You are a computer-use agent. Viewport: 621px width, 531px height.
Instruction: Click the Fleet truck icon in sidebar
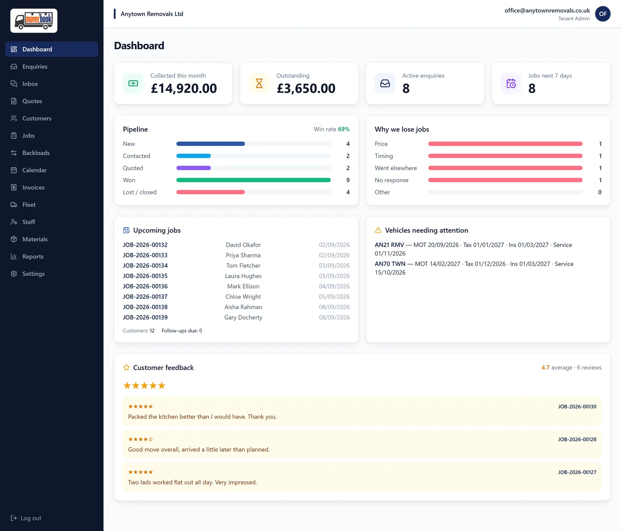14,205
